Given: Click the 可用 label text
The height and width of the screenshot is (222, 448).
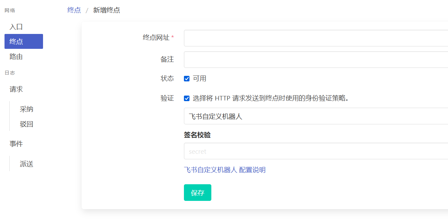Looking at the screenshot, I should click(x=200, y=79).
